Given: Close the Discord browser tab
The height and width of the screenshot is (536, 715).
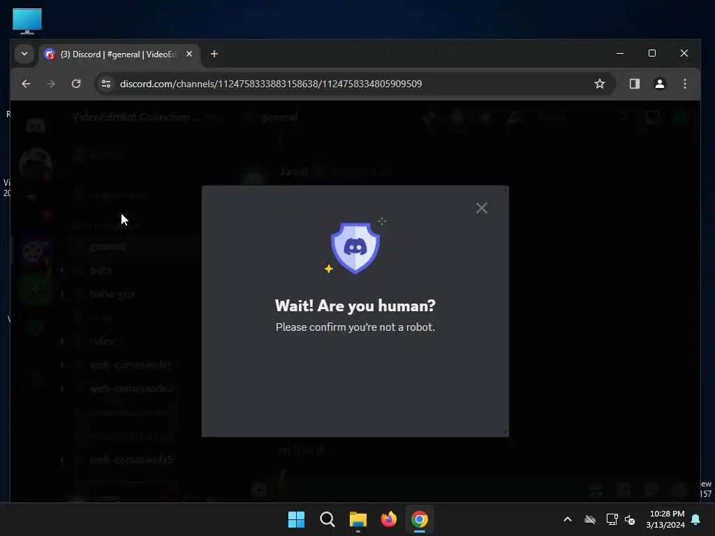Looking at the screenshot, I should [189, 54].
